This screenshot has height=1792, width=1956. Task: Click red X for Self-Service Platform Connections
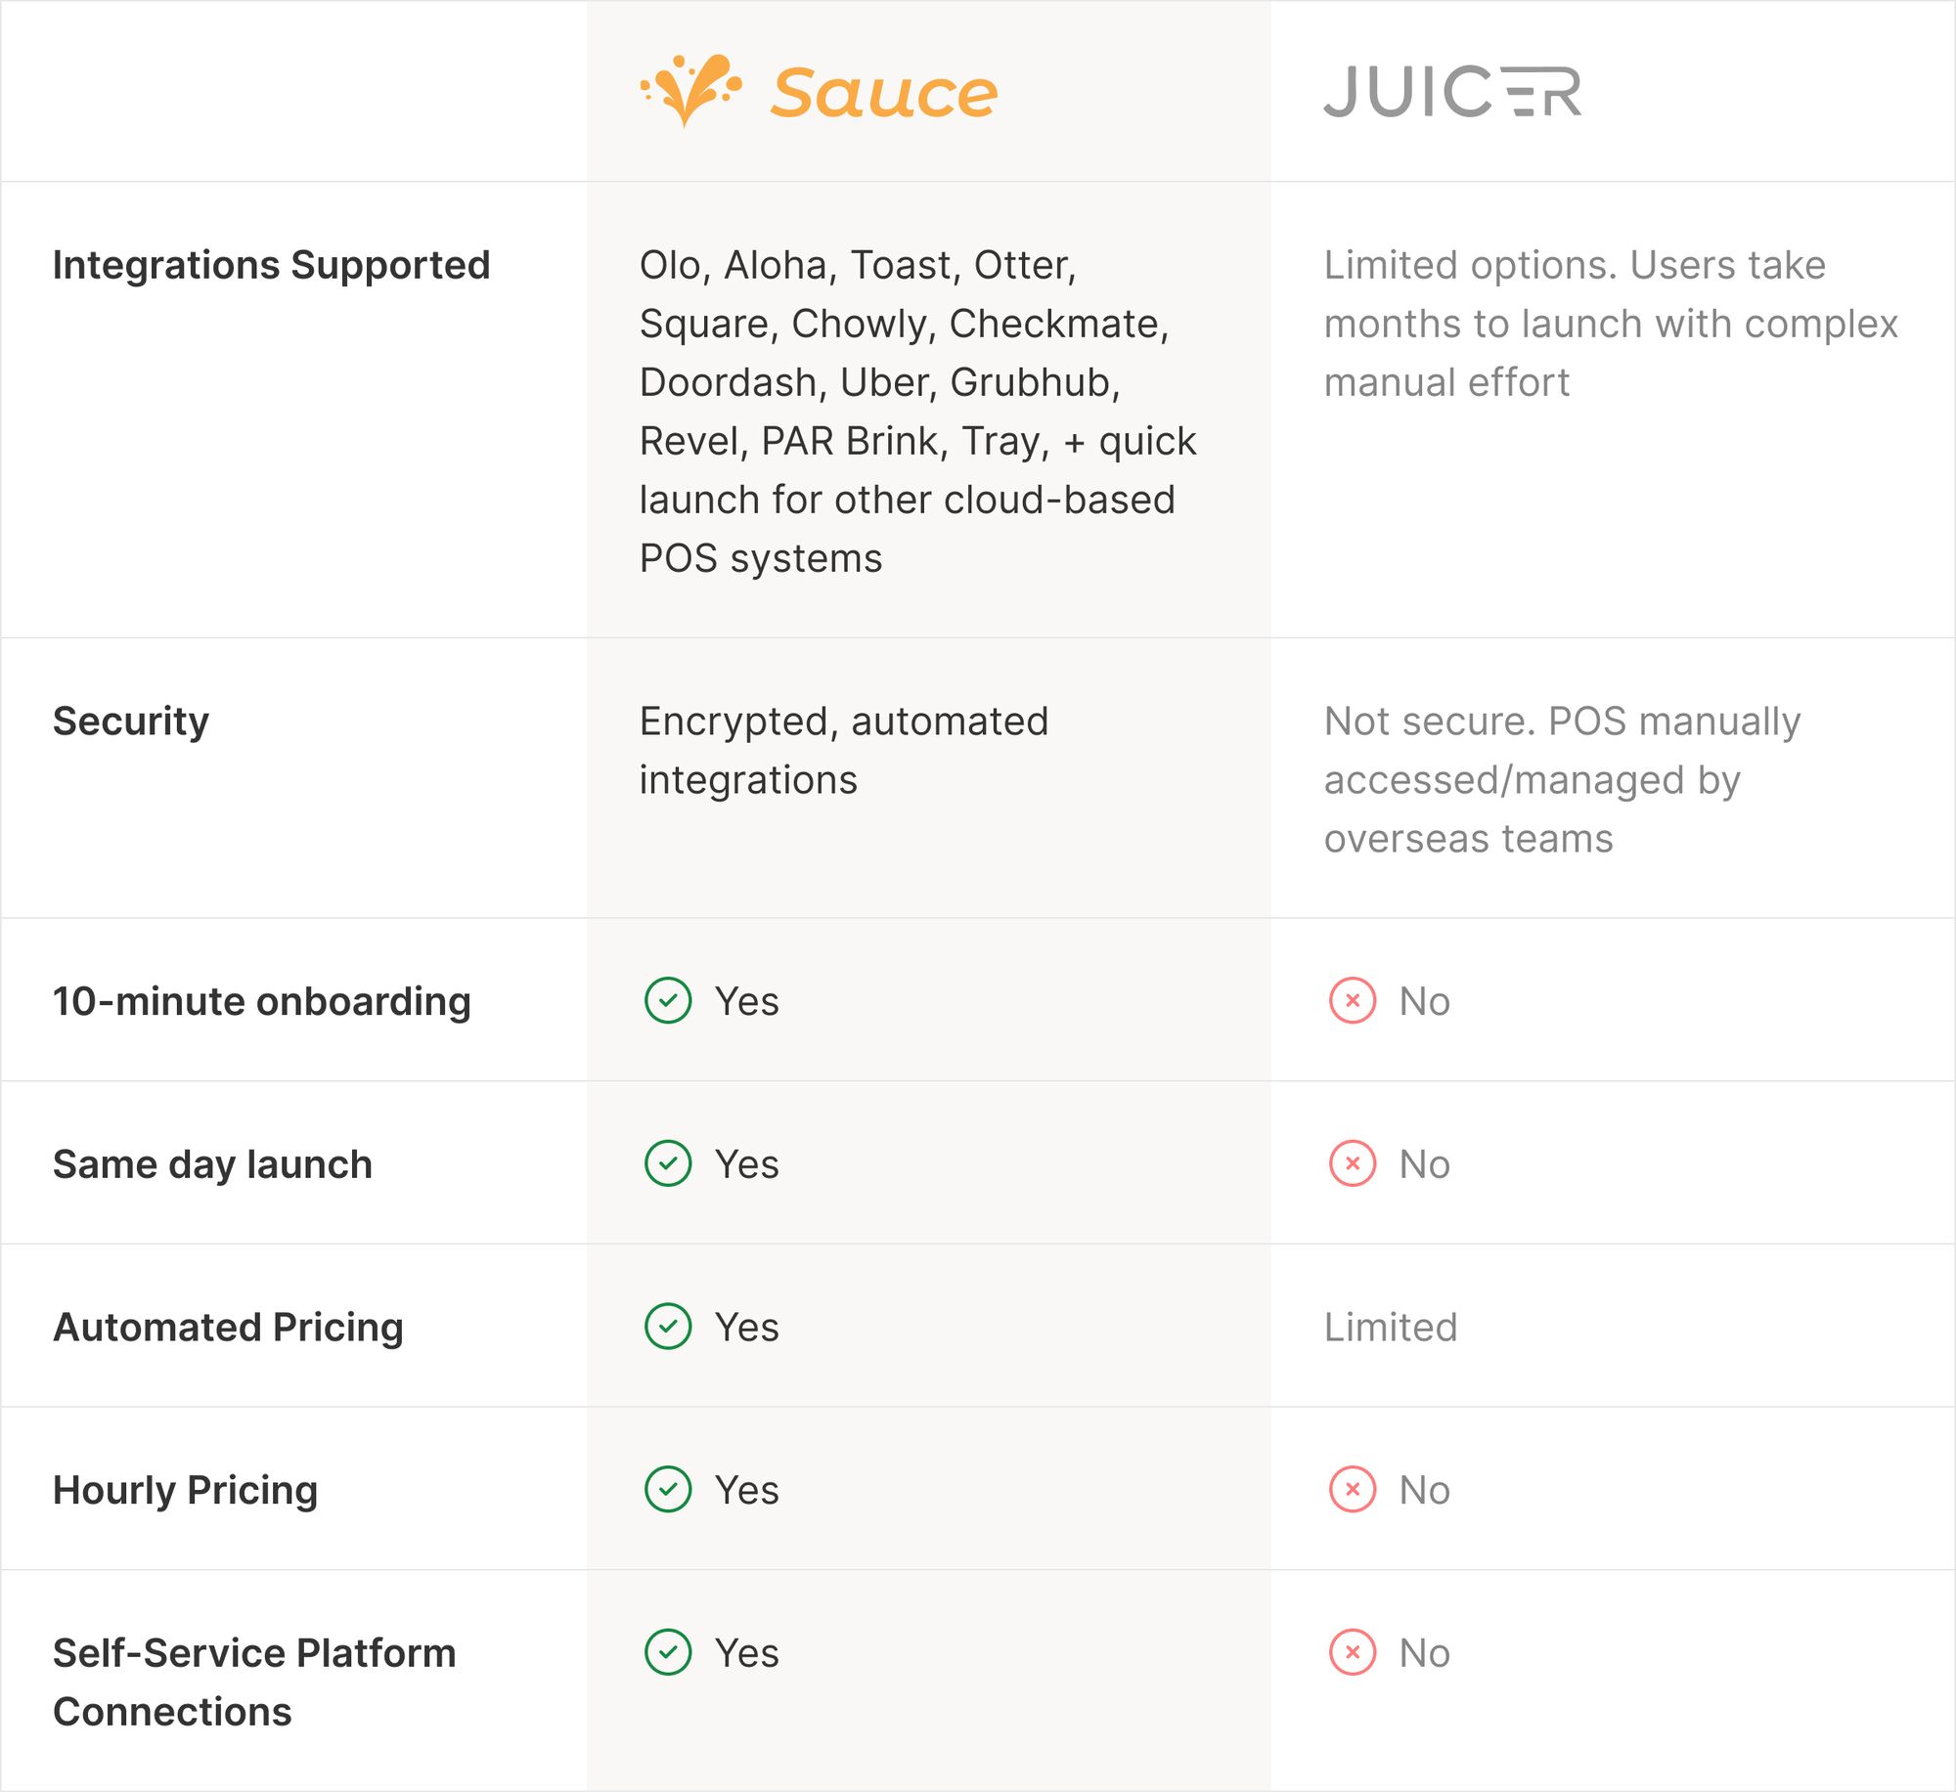pos(1353,1652)
